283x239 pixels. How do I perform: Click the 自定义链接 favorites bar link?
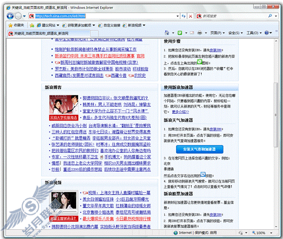coord(109,25)
